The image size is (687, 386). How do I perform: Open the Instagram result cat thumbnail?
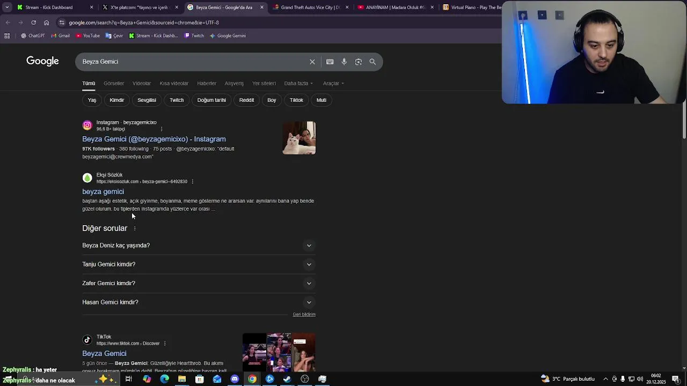click(x=299, y=138)
